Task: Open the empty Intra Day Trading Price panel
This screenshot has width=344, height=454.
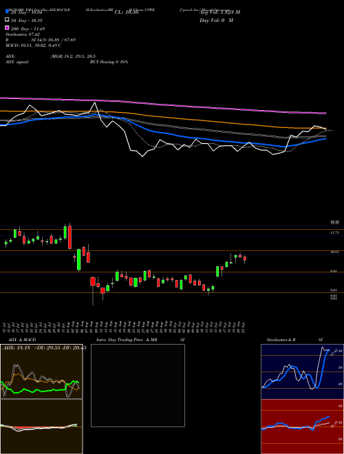Action: click(x=138, y=385)
